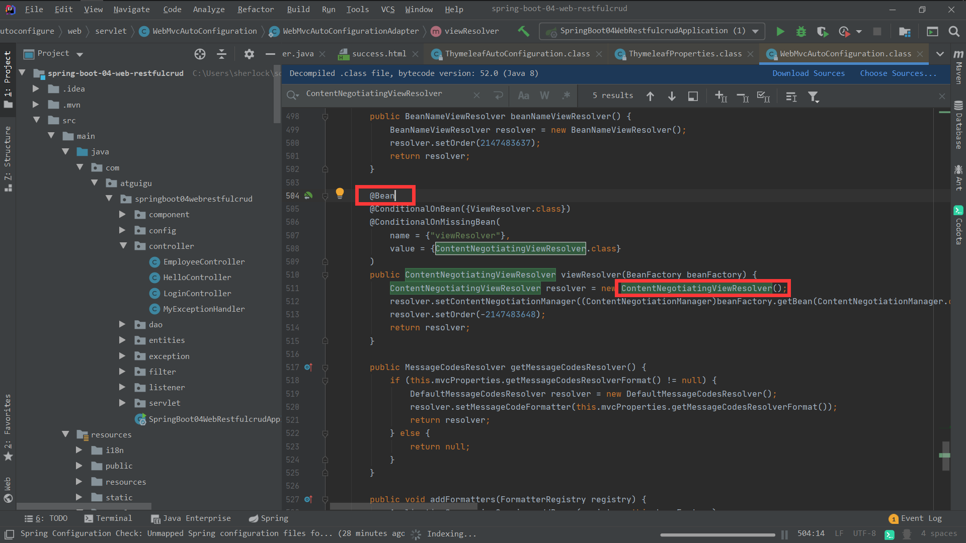Open the Refactor menu
Image resolution: width=966 pixels, height=543 pixels.
[256, 9]
